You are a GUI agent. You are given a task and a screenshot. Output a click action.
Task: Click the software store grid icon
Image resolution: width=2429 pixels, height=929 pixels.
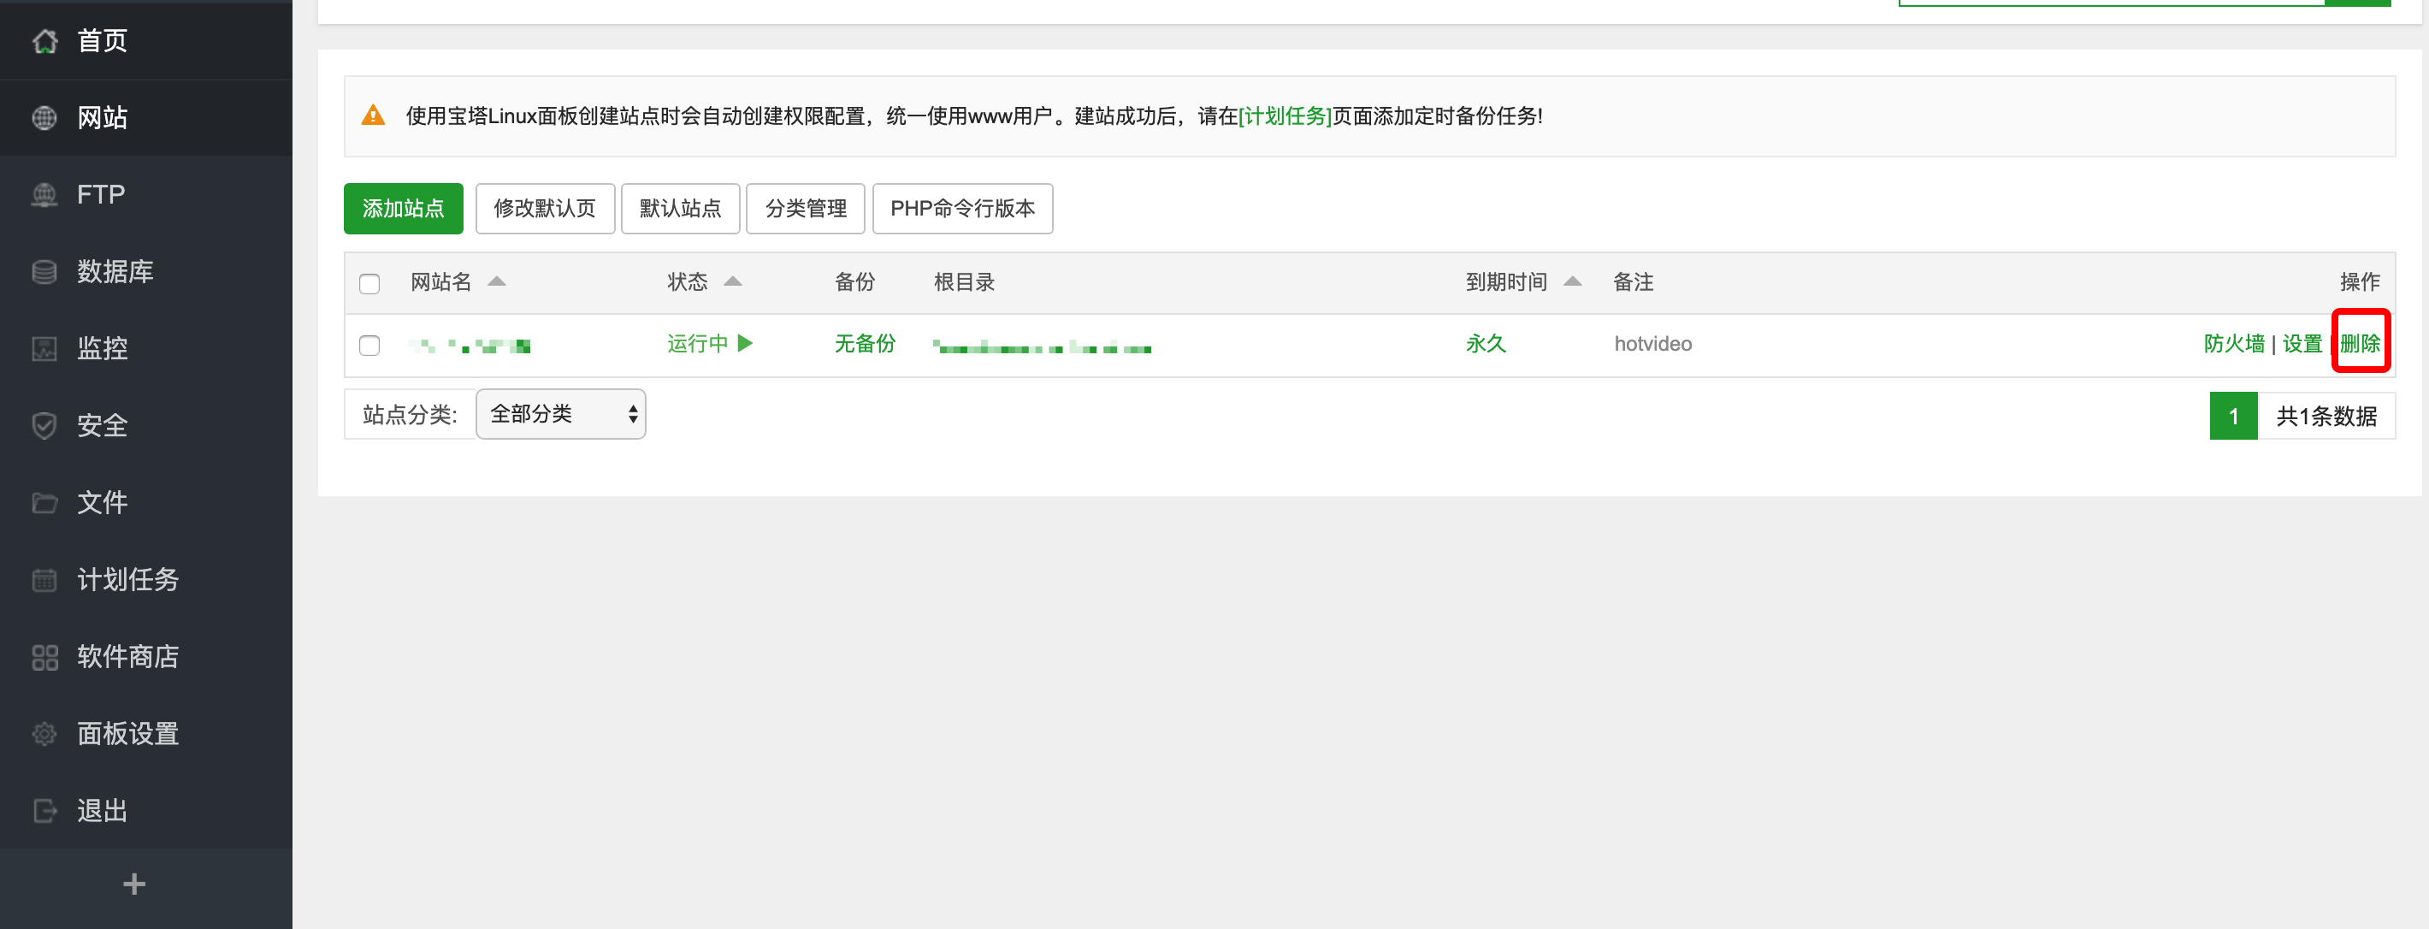44,656
